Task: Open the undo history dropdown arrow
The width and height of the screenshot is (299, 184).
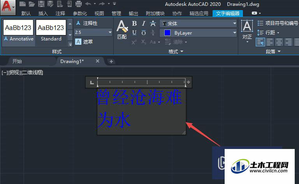Action: 95,4
